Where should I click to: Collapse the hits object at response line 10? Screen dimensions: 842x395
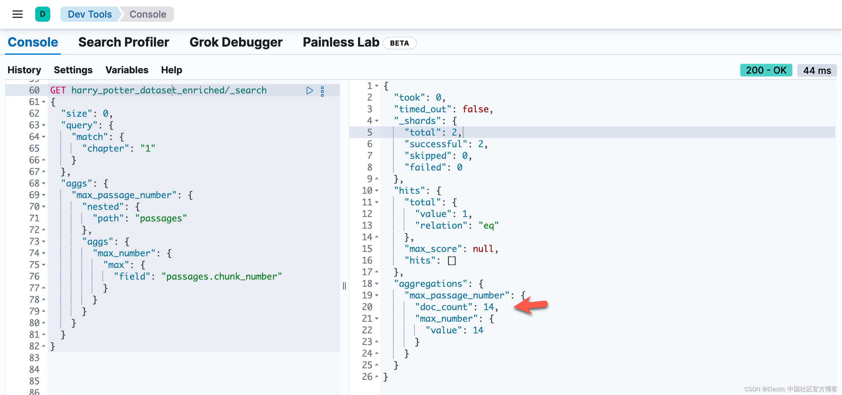(x=377, y=191)
